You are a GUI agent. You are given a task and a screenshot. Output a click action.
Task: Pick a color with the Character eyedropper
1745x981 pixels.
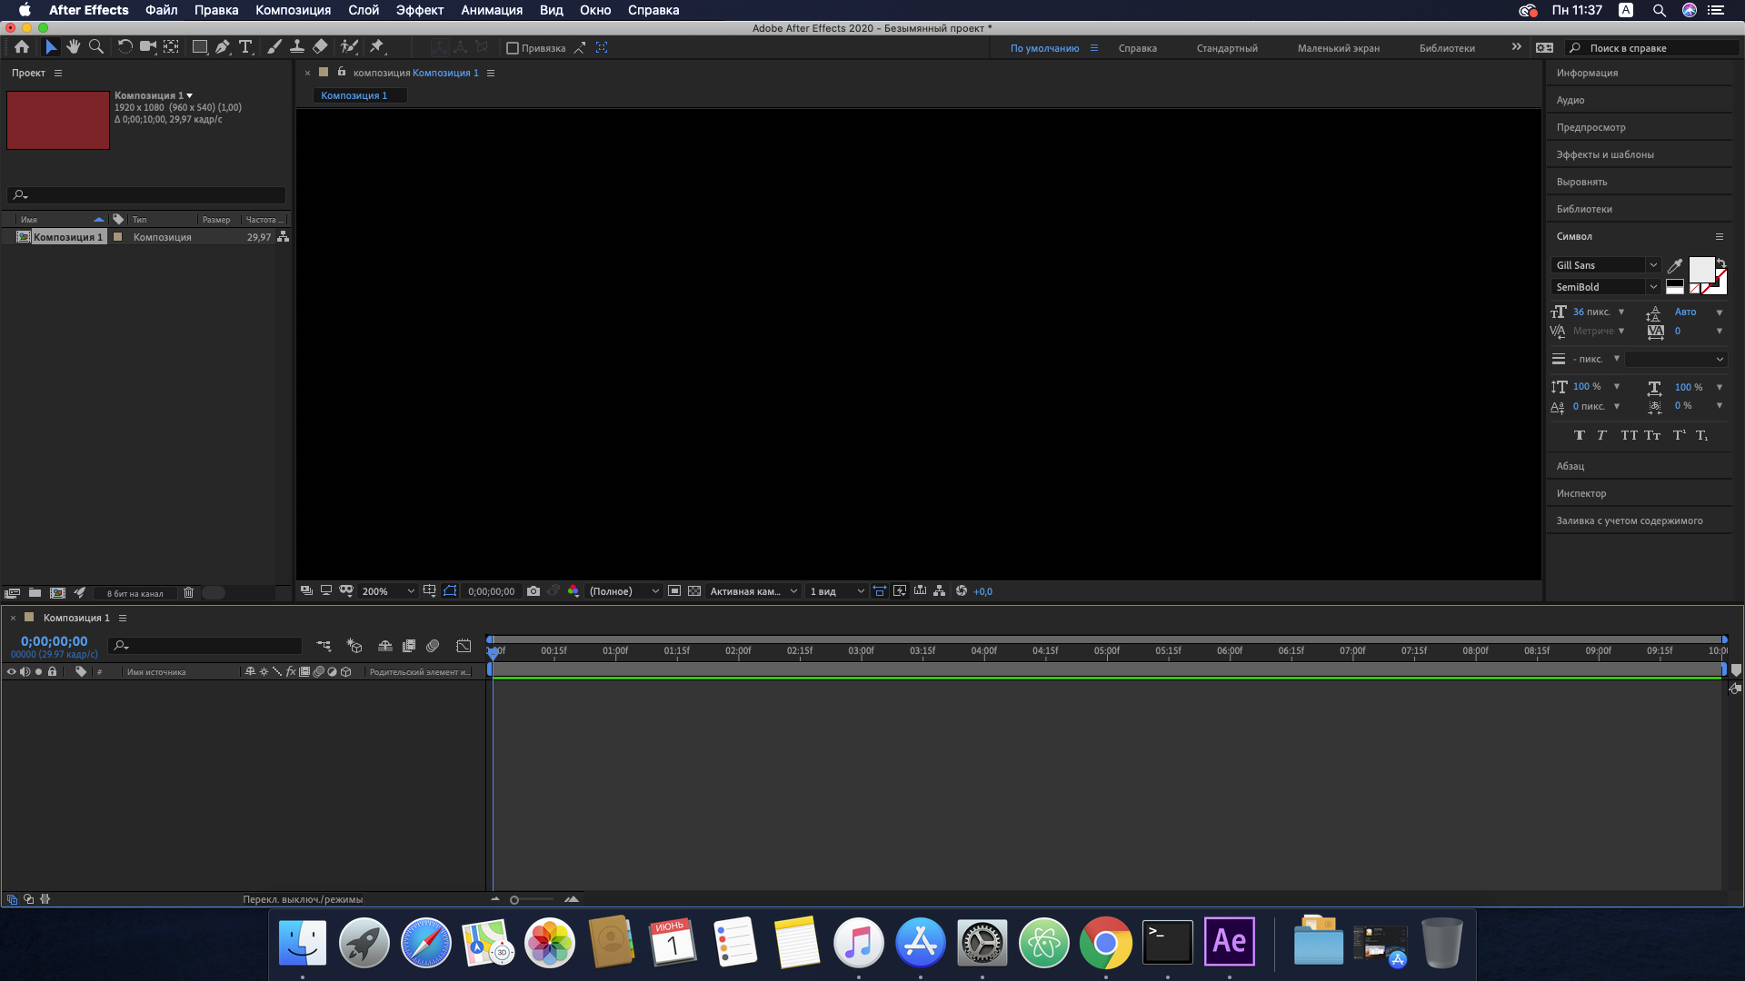tap(1675, 265)
